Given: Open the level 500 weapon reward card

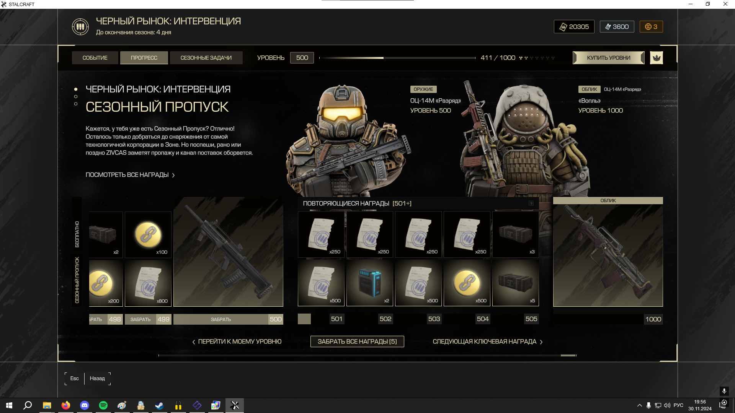Looking at the screenshot, I should click(x=228, y=252).
